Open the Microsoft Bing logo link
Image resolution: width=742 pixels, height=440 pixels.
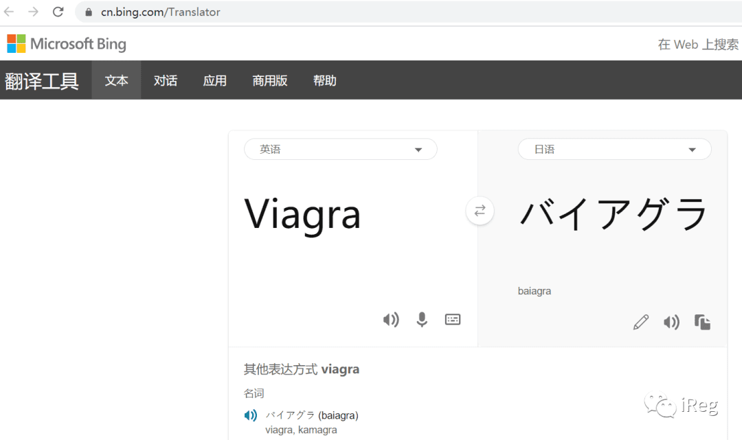click(x=67, y=44)
